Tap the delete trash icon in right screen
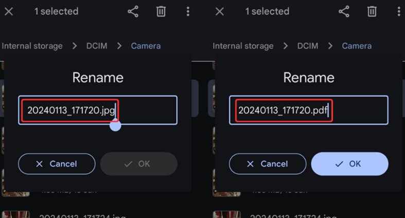Image resolution: width=405 pixels, height=218 pixels. (372, 12)
